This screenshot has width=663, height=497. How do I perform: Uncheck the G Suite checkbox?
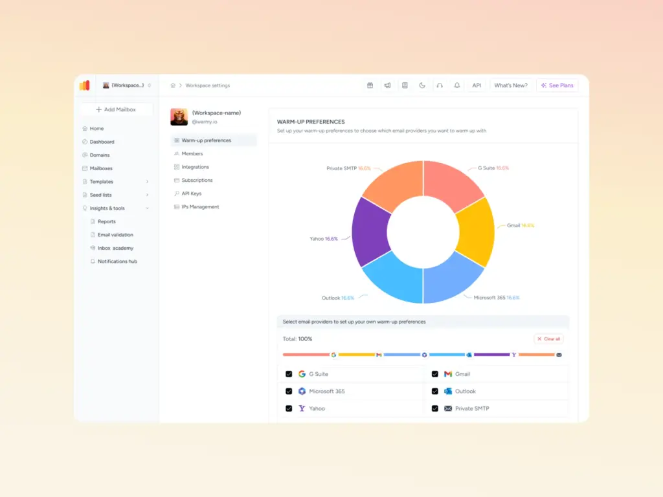[289, 374]
